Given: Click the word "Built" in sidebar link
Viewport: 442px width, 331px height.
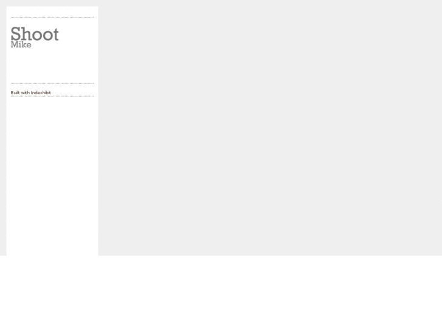Looking at the screenshot, I should (15, 93).
